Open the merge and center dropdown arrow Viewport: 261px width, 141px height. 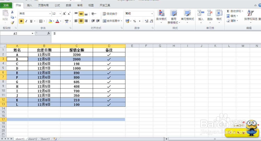122,21
